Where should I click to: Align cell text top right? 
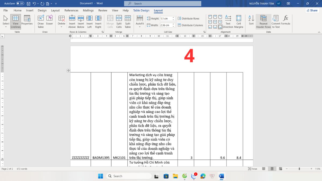220,17
